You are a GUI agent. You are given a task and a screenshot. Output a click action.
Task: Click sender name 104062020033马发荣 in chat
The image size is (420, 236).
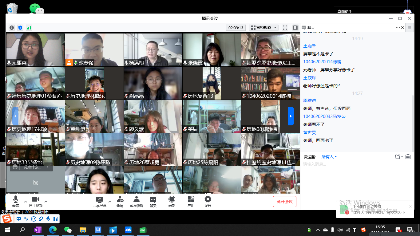(324, 116)
